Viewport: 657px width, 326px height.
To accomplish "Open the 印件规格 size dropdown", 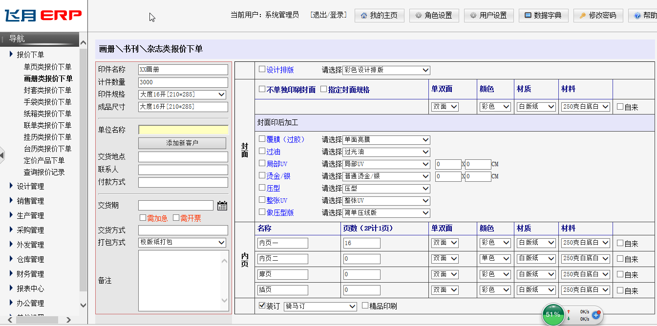I will pyautogui.click(x=183, y=94).
